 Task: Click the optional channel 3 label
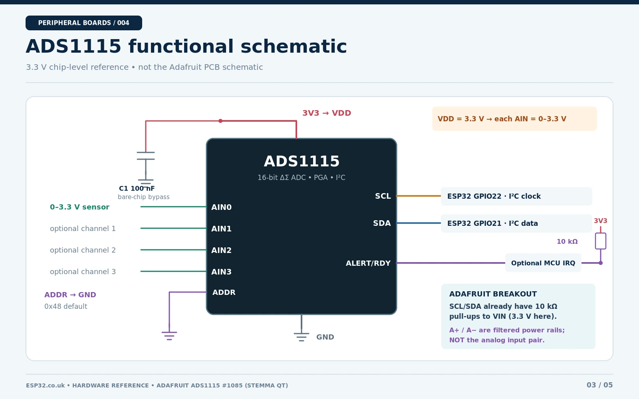coord(83,272)
